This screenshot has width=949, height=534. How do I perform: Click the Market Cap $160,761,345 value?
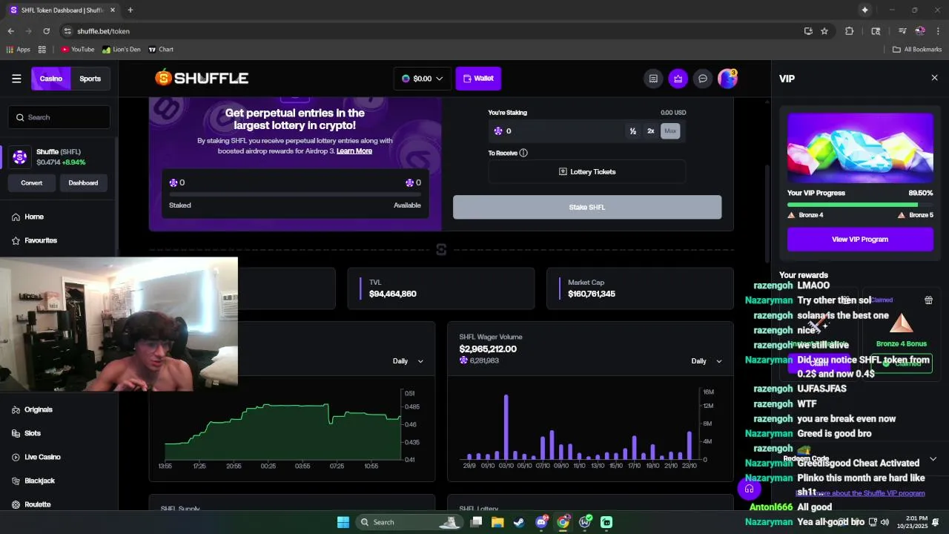pyautogui.click(x=592, y=294)
